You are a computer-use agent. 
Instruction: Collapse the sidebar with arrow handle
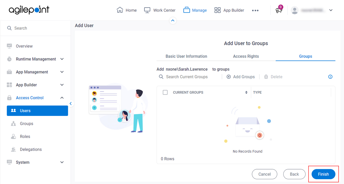coord(71,104)
